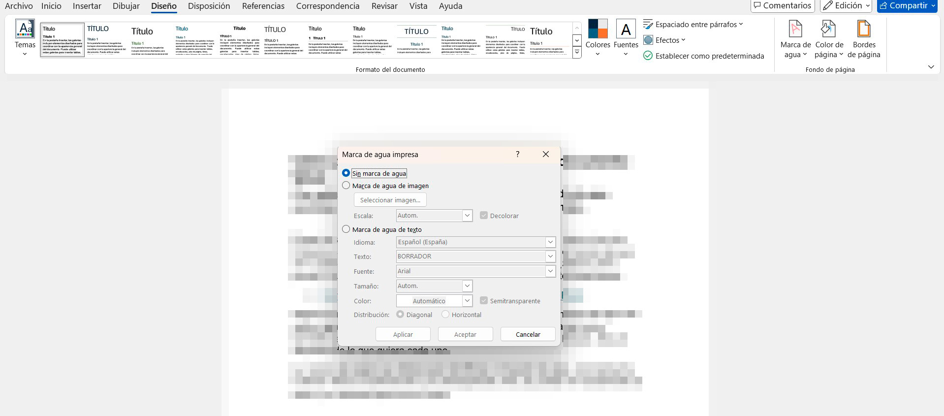Open the Fuentes theme fonts menu

click(x=626, y=38)
